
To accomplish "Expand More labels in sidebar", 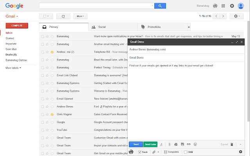I will [13, 68].
